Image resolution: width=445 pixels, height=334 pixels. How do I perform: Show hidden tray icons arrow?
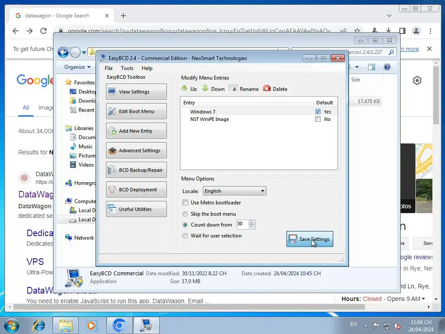tap(365, 326)
